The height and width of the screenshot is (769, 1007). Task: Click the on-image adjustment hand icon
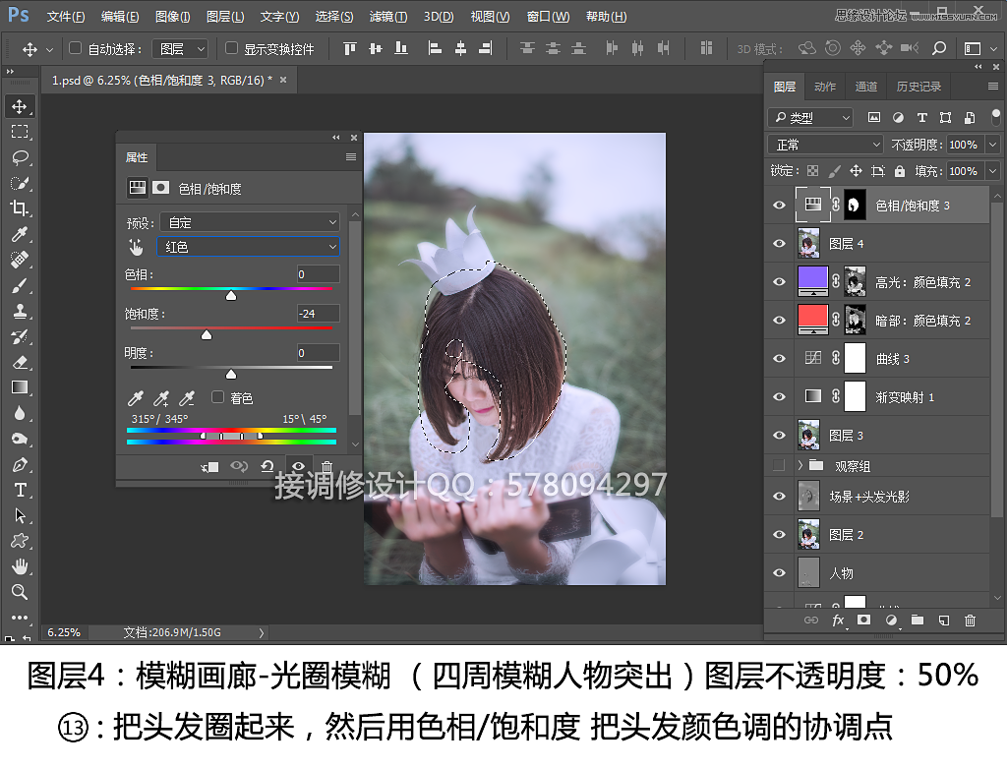tap(136, 248)
